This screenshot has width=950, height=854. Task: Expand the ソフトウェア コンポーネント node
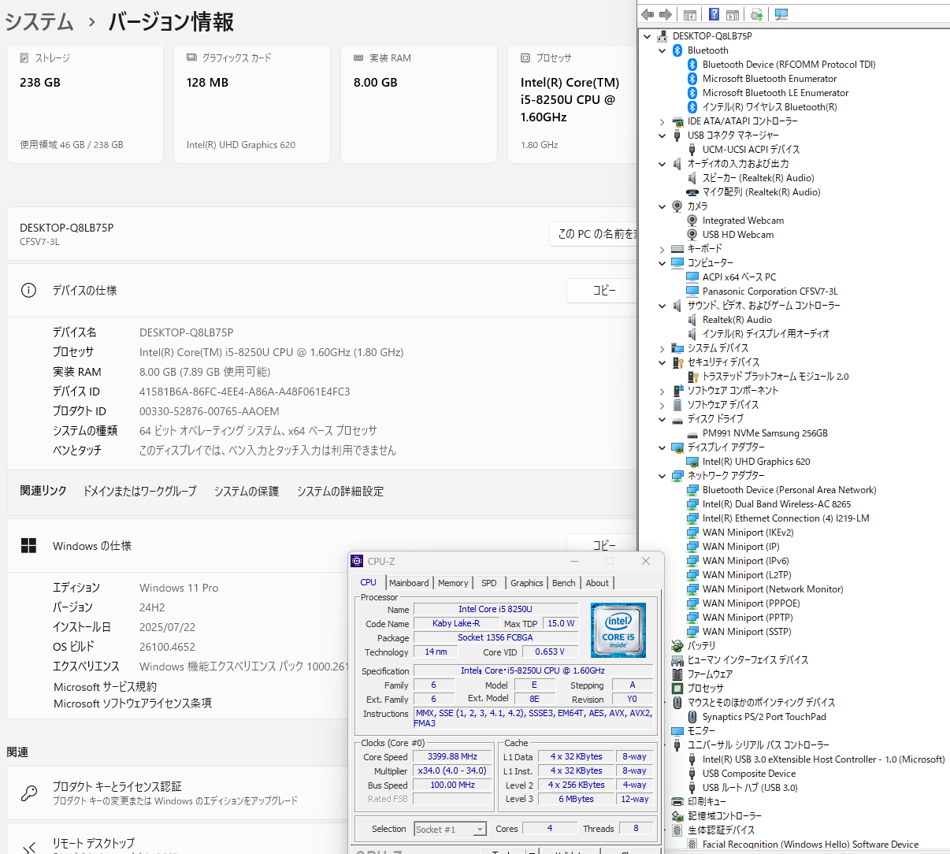pyautogui.click(x=662, y=391)
